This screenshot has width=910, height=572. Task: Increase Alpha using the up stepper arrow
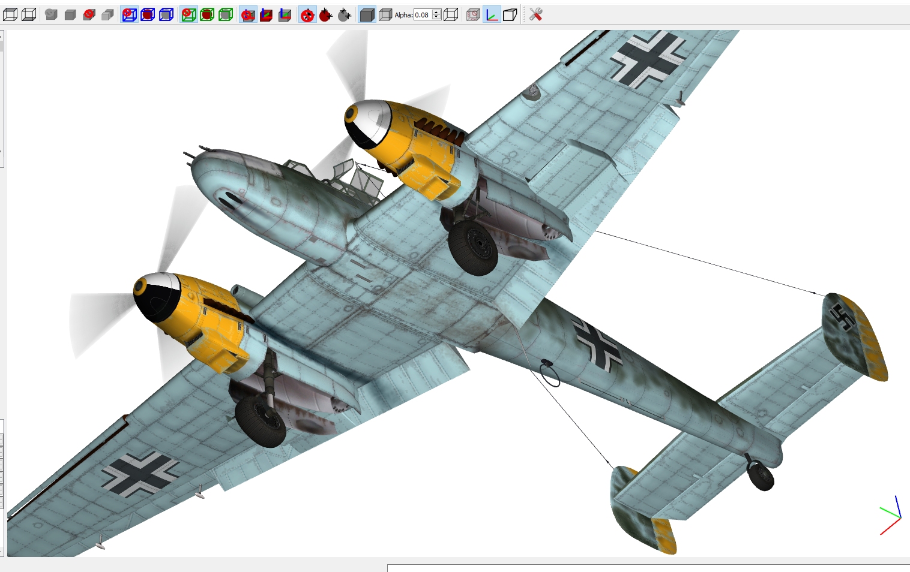[437, 12]
